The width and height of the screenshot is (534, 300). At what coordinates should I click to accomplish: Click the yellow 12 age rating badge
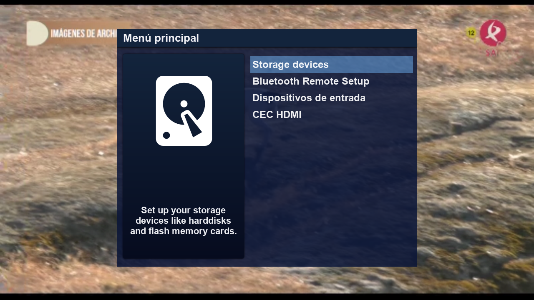[x=471, y=33]
